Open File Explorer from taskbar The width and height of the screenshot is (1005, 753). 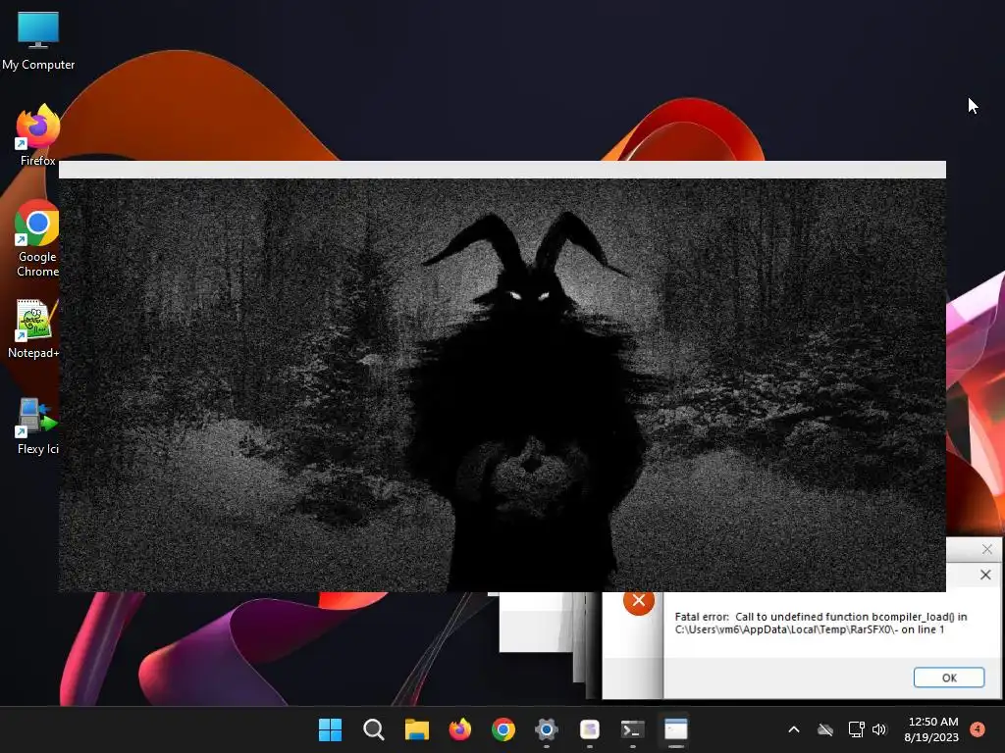point(416,729)
